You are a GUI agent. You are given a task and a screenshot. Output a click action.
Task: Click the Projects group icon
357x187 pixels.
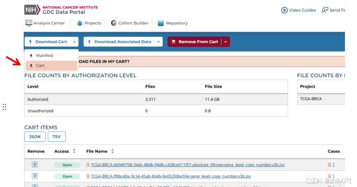click(80, 23)
